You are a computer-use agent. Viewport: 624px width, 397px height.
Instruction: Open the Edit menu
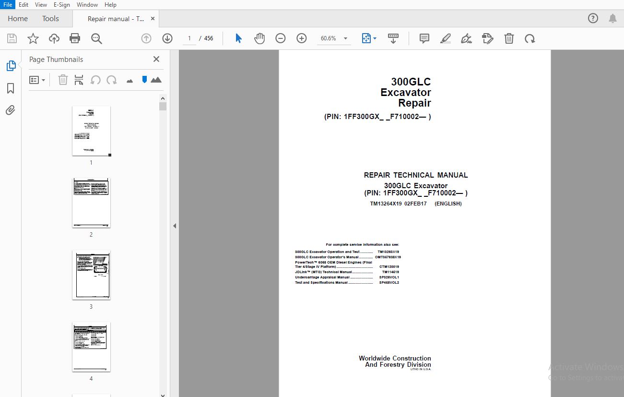(24, 4)
